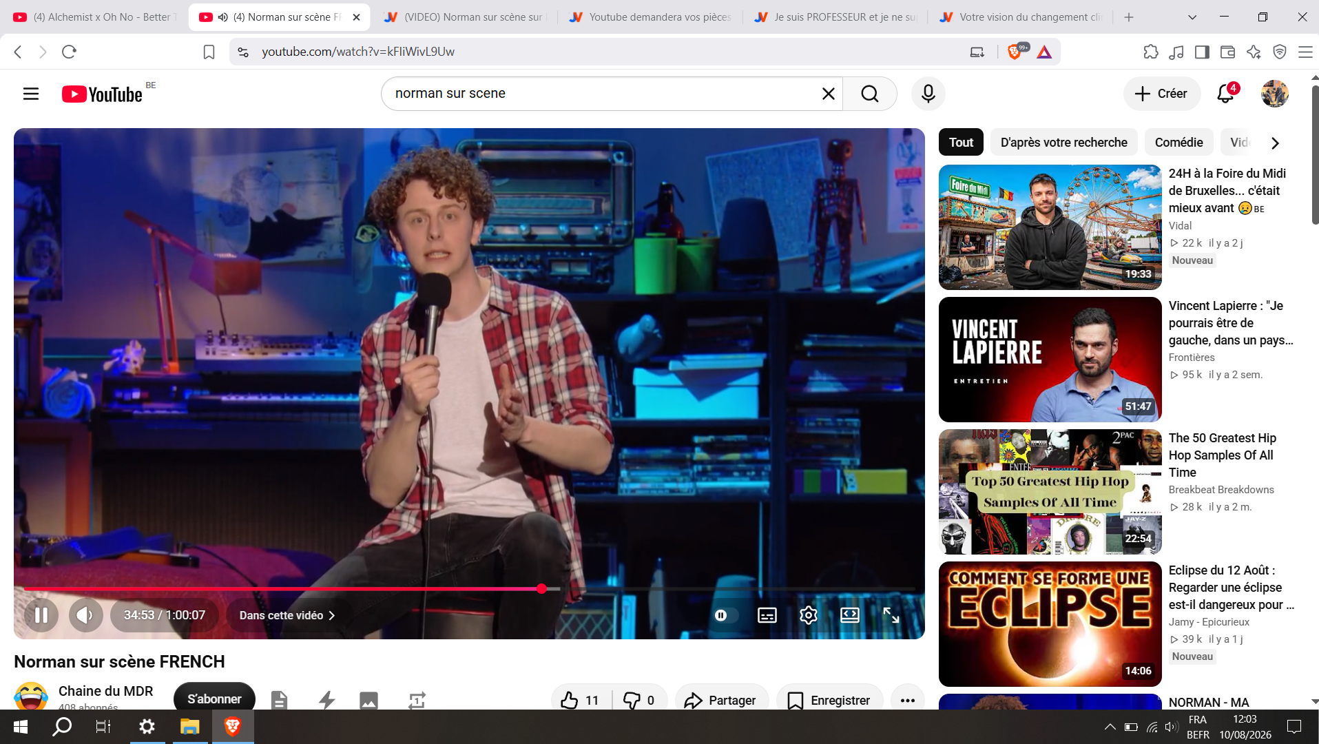This screenshot has height=744, width=1319.
Task: Switch to Youtube demandera vos pièces tab
Action: coord(650,17)
